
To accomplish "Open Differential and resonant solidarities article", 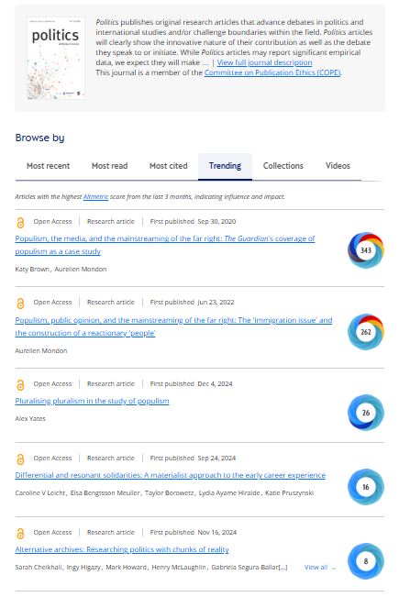I will [171, 475].
